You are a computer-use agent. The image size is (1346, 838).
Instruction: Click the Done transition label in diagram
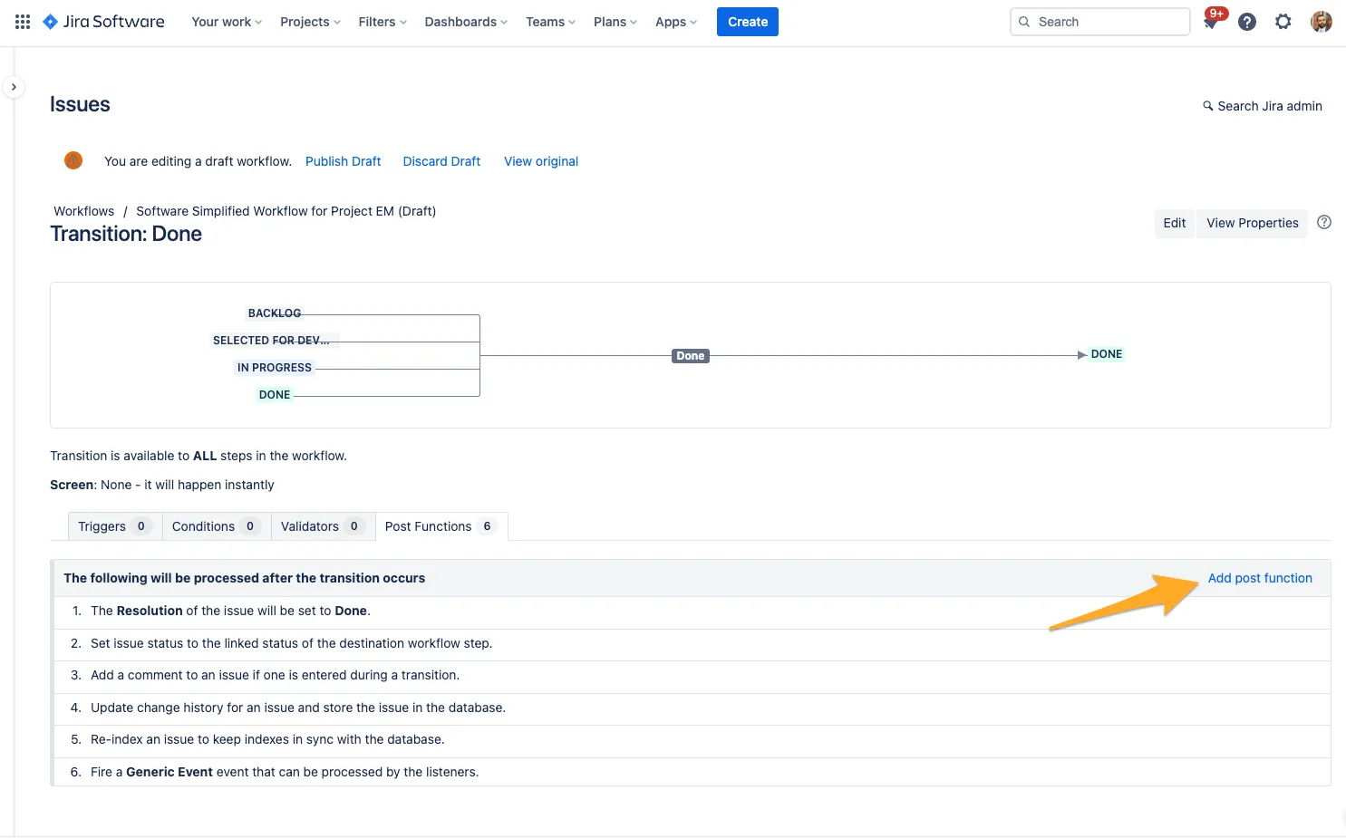tap(691, 356)
